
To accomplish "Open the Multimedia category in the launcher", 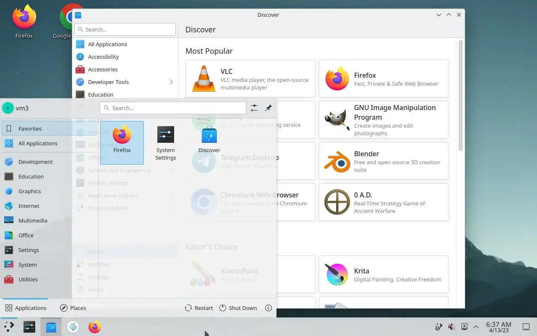I will [49, 220].
